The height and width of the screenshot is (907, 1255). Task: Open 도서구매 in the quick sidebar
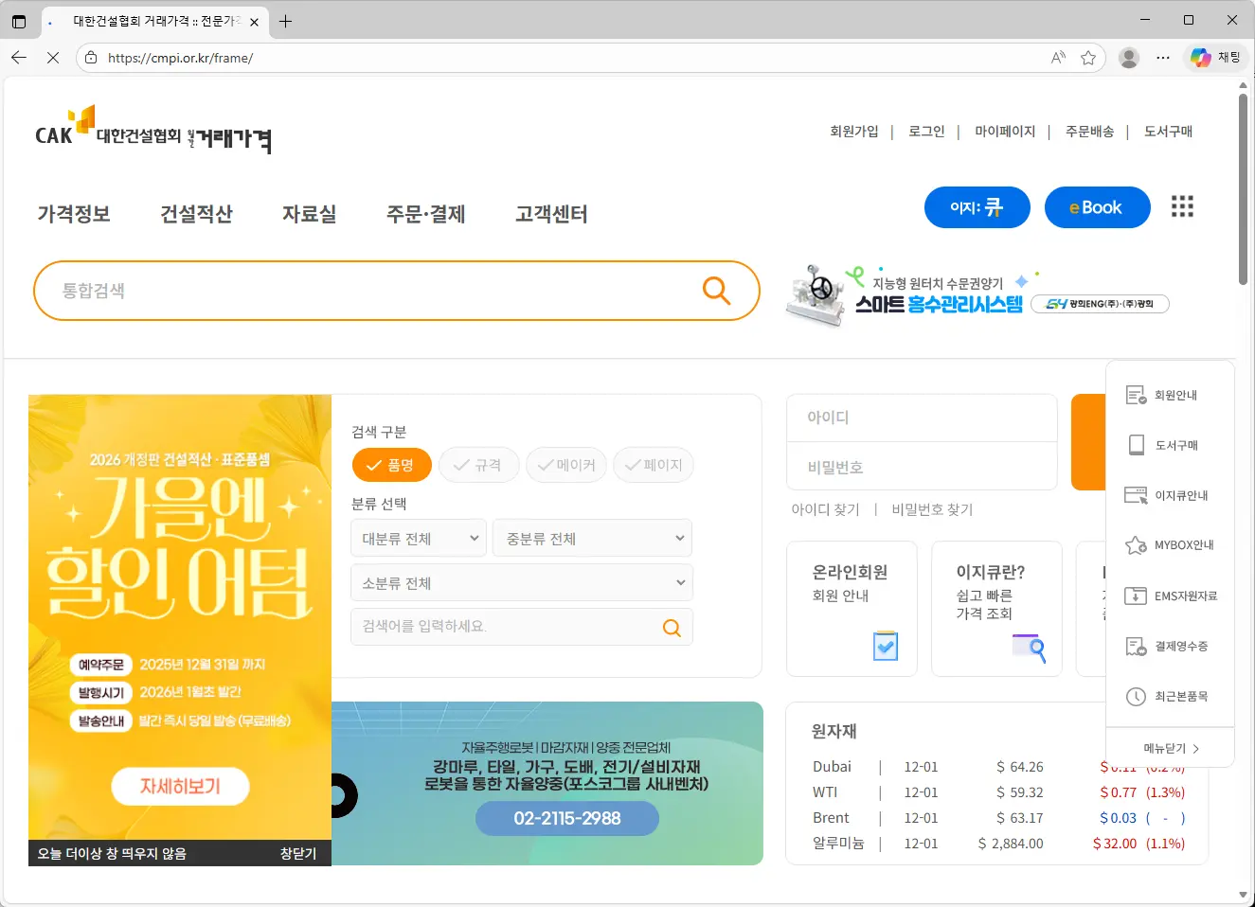[1170, 445]
